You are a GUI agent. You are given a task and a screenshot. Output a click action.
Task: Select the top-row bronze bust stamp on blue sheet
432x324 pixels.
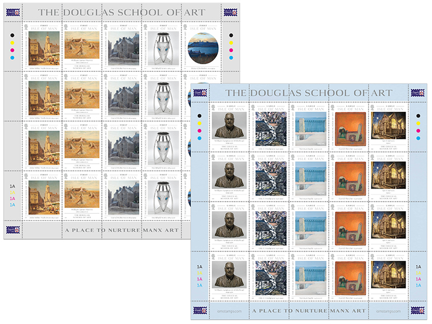(x=229, y=127)
